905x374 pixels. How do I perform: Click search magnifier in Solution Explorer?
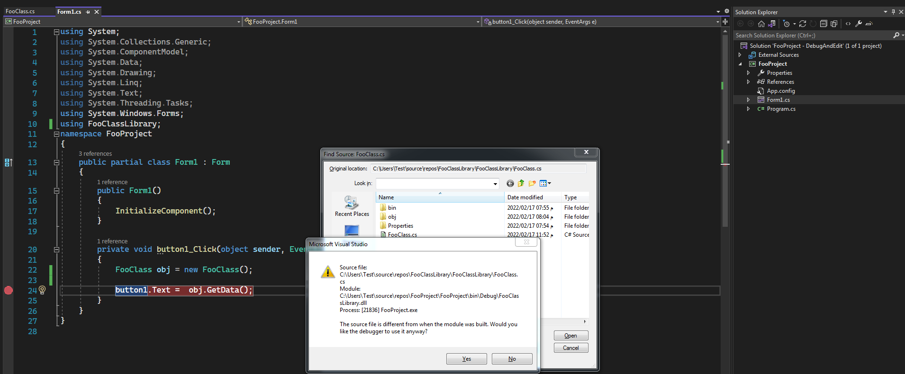[x=896, y=36]
